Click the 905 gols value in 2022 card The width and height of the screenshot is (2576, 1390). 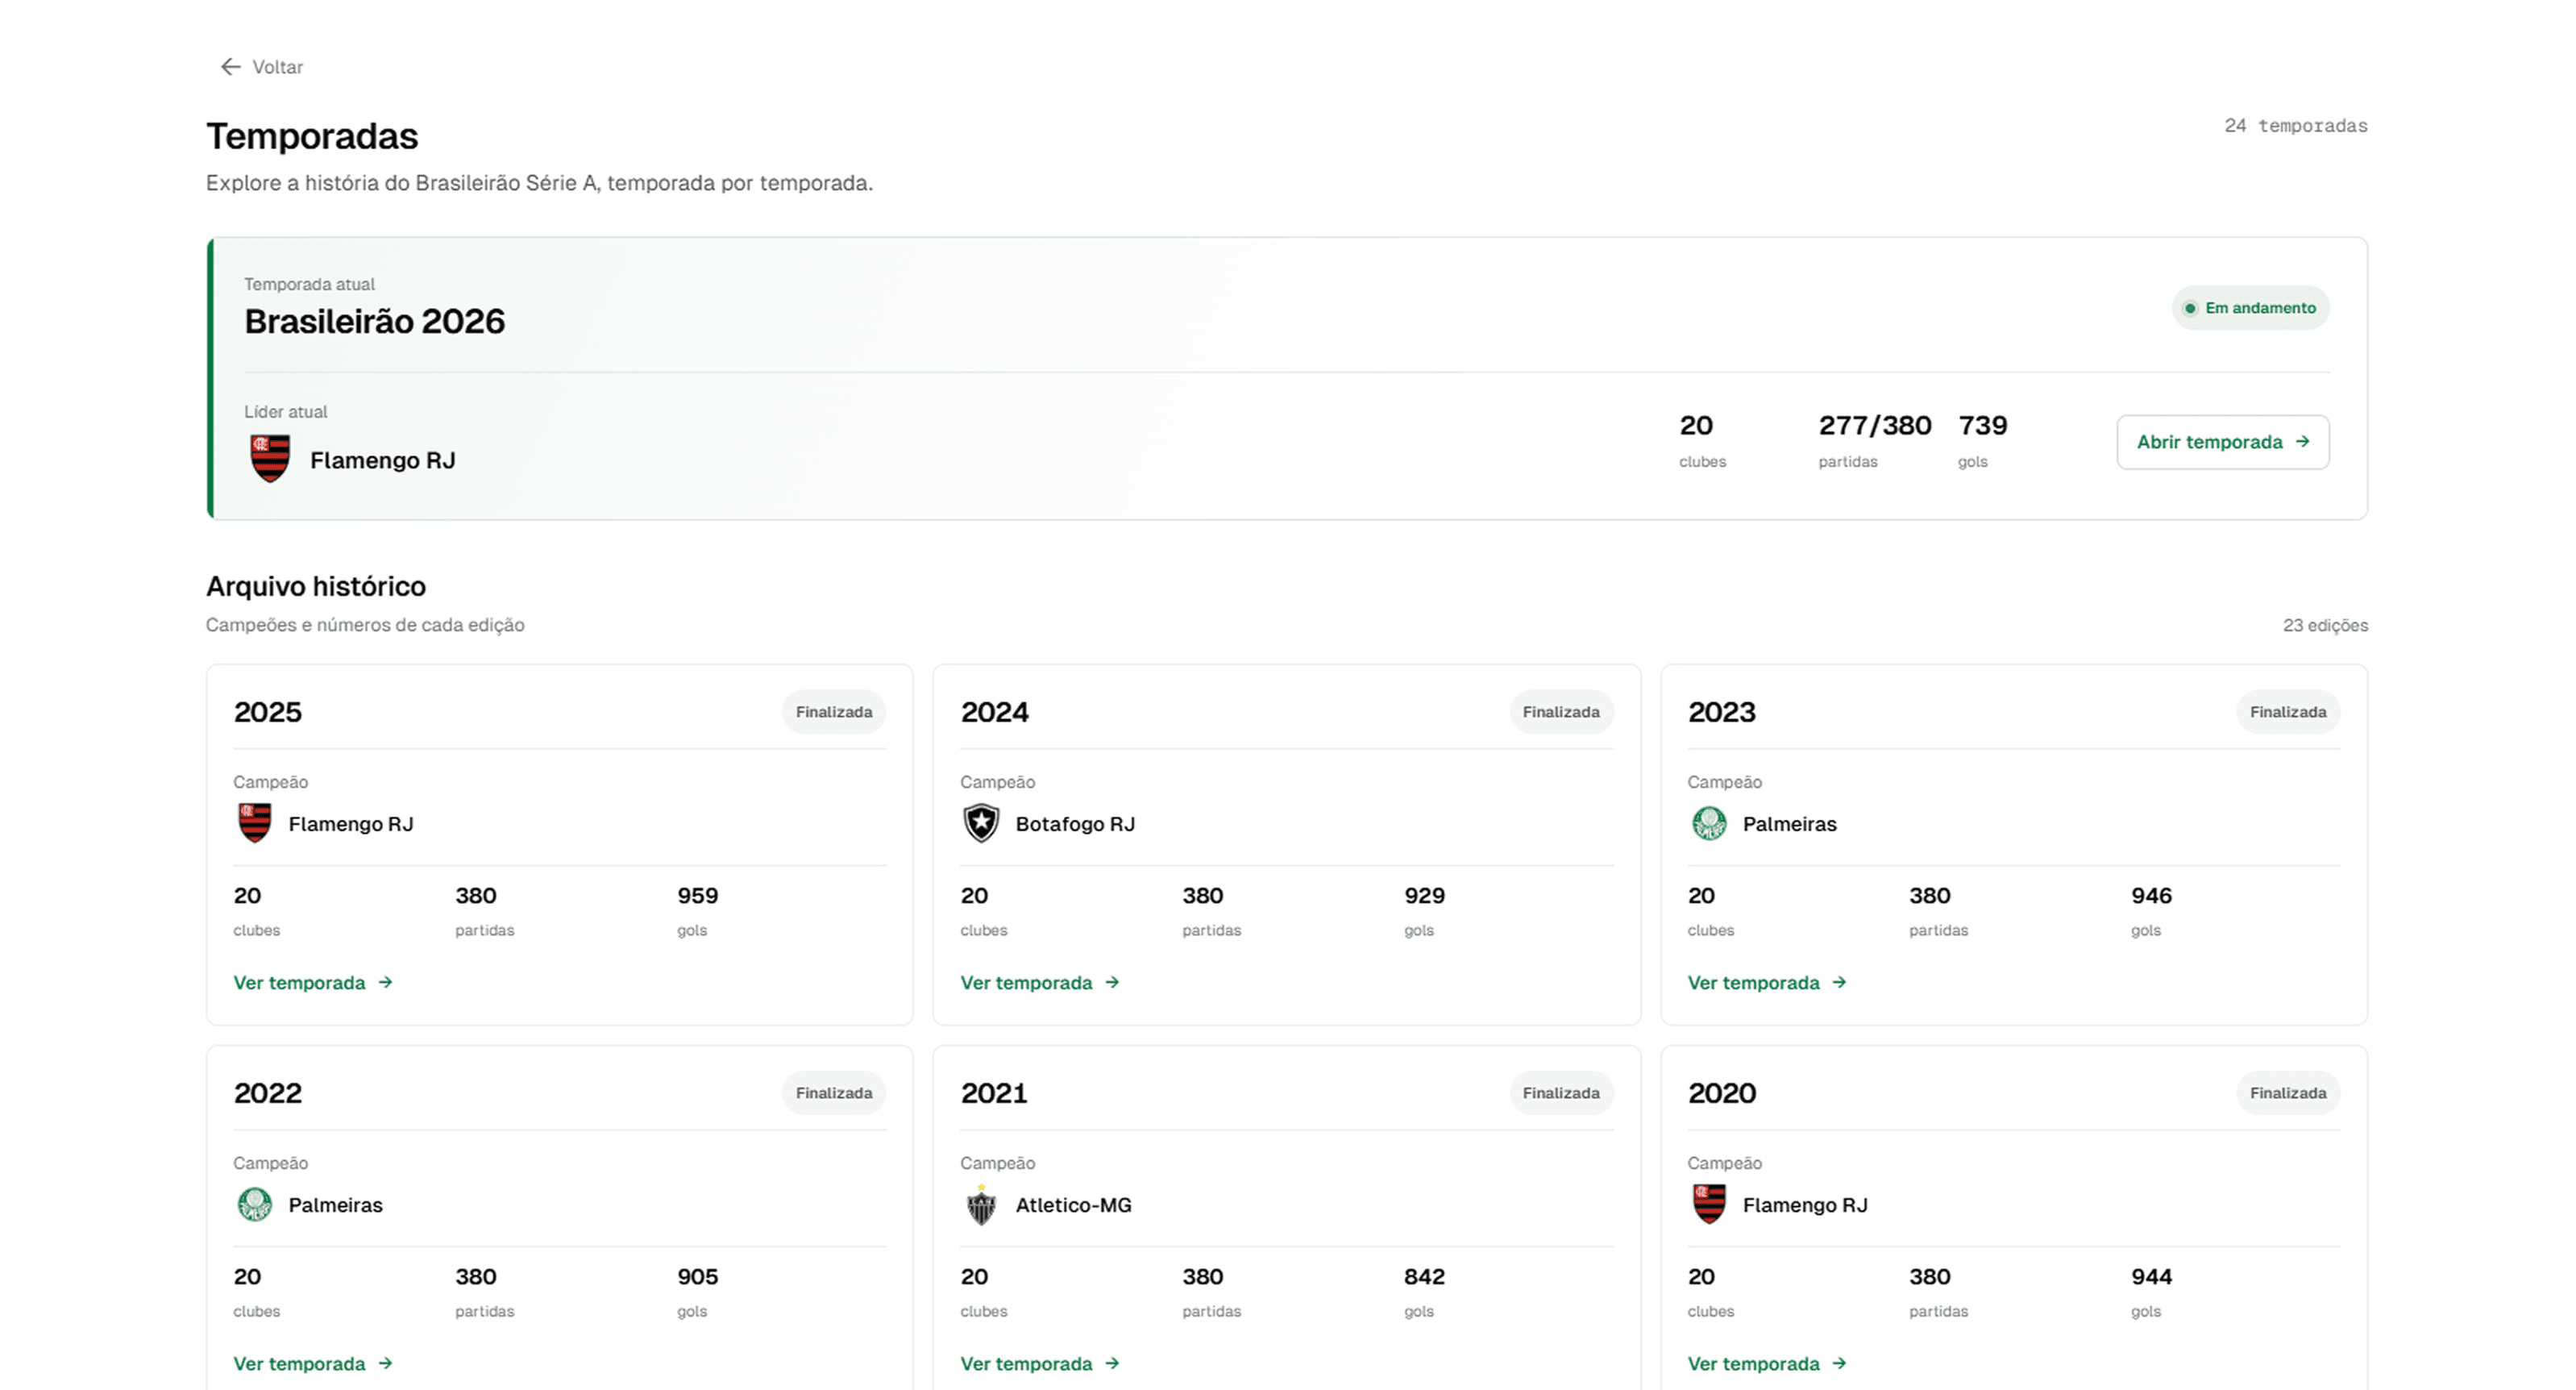click(698, 1277)
